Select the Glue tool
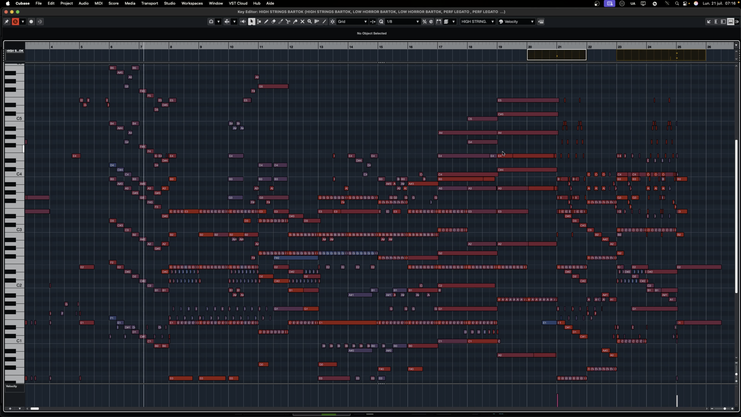Viewport: 741px width, 417px height. 295,21
